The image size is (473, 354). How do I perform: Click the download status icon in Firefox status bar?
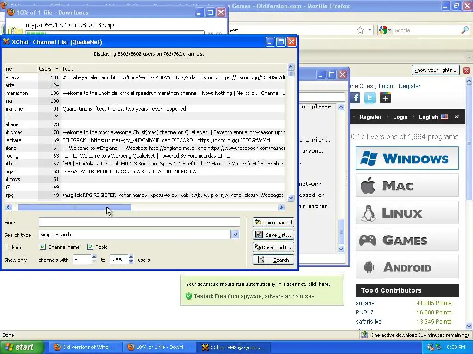point(364,335)
